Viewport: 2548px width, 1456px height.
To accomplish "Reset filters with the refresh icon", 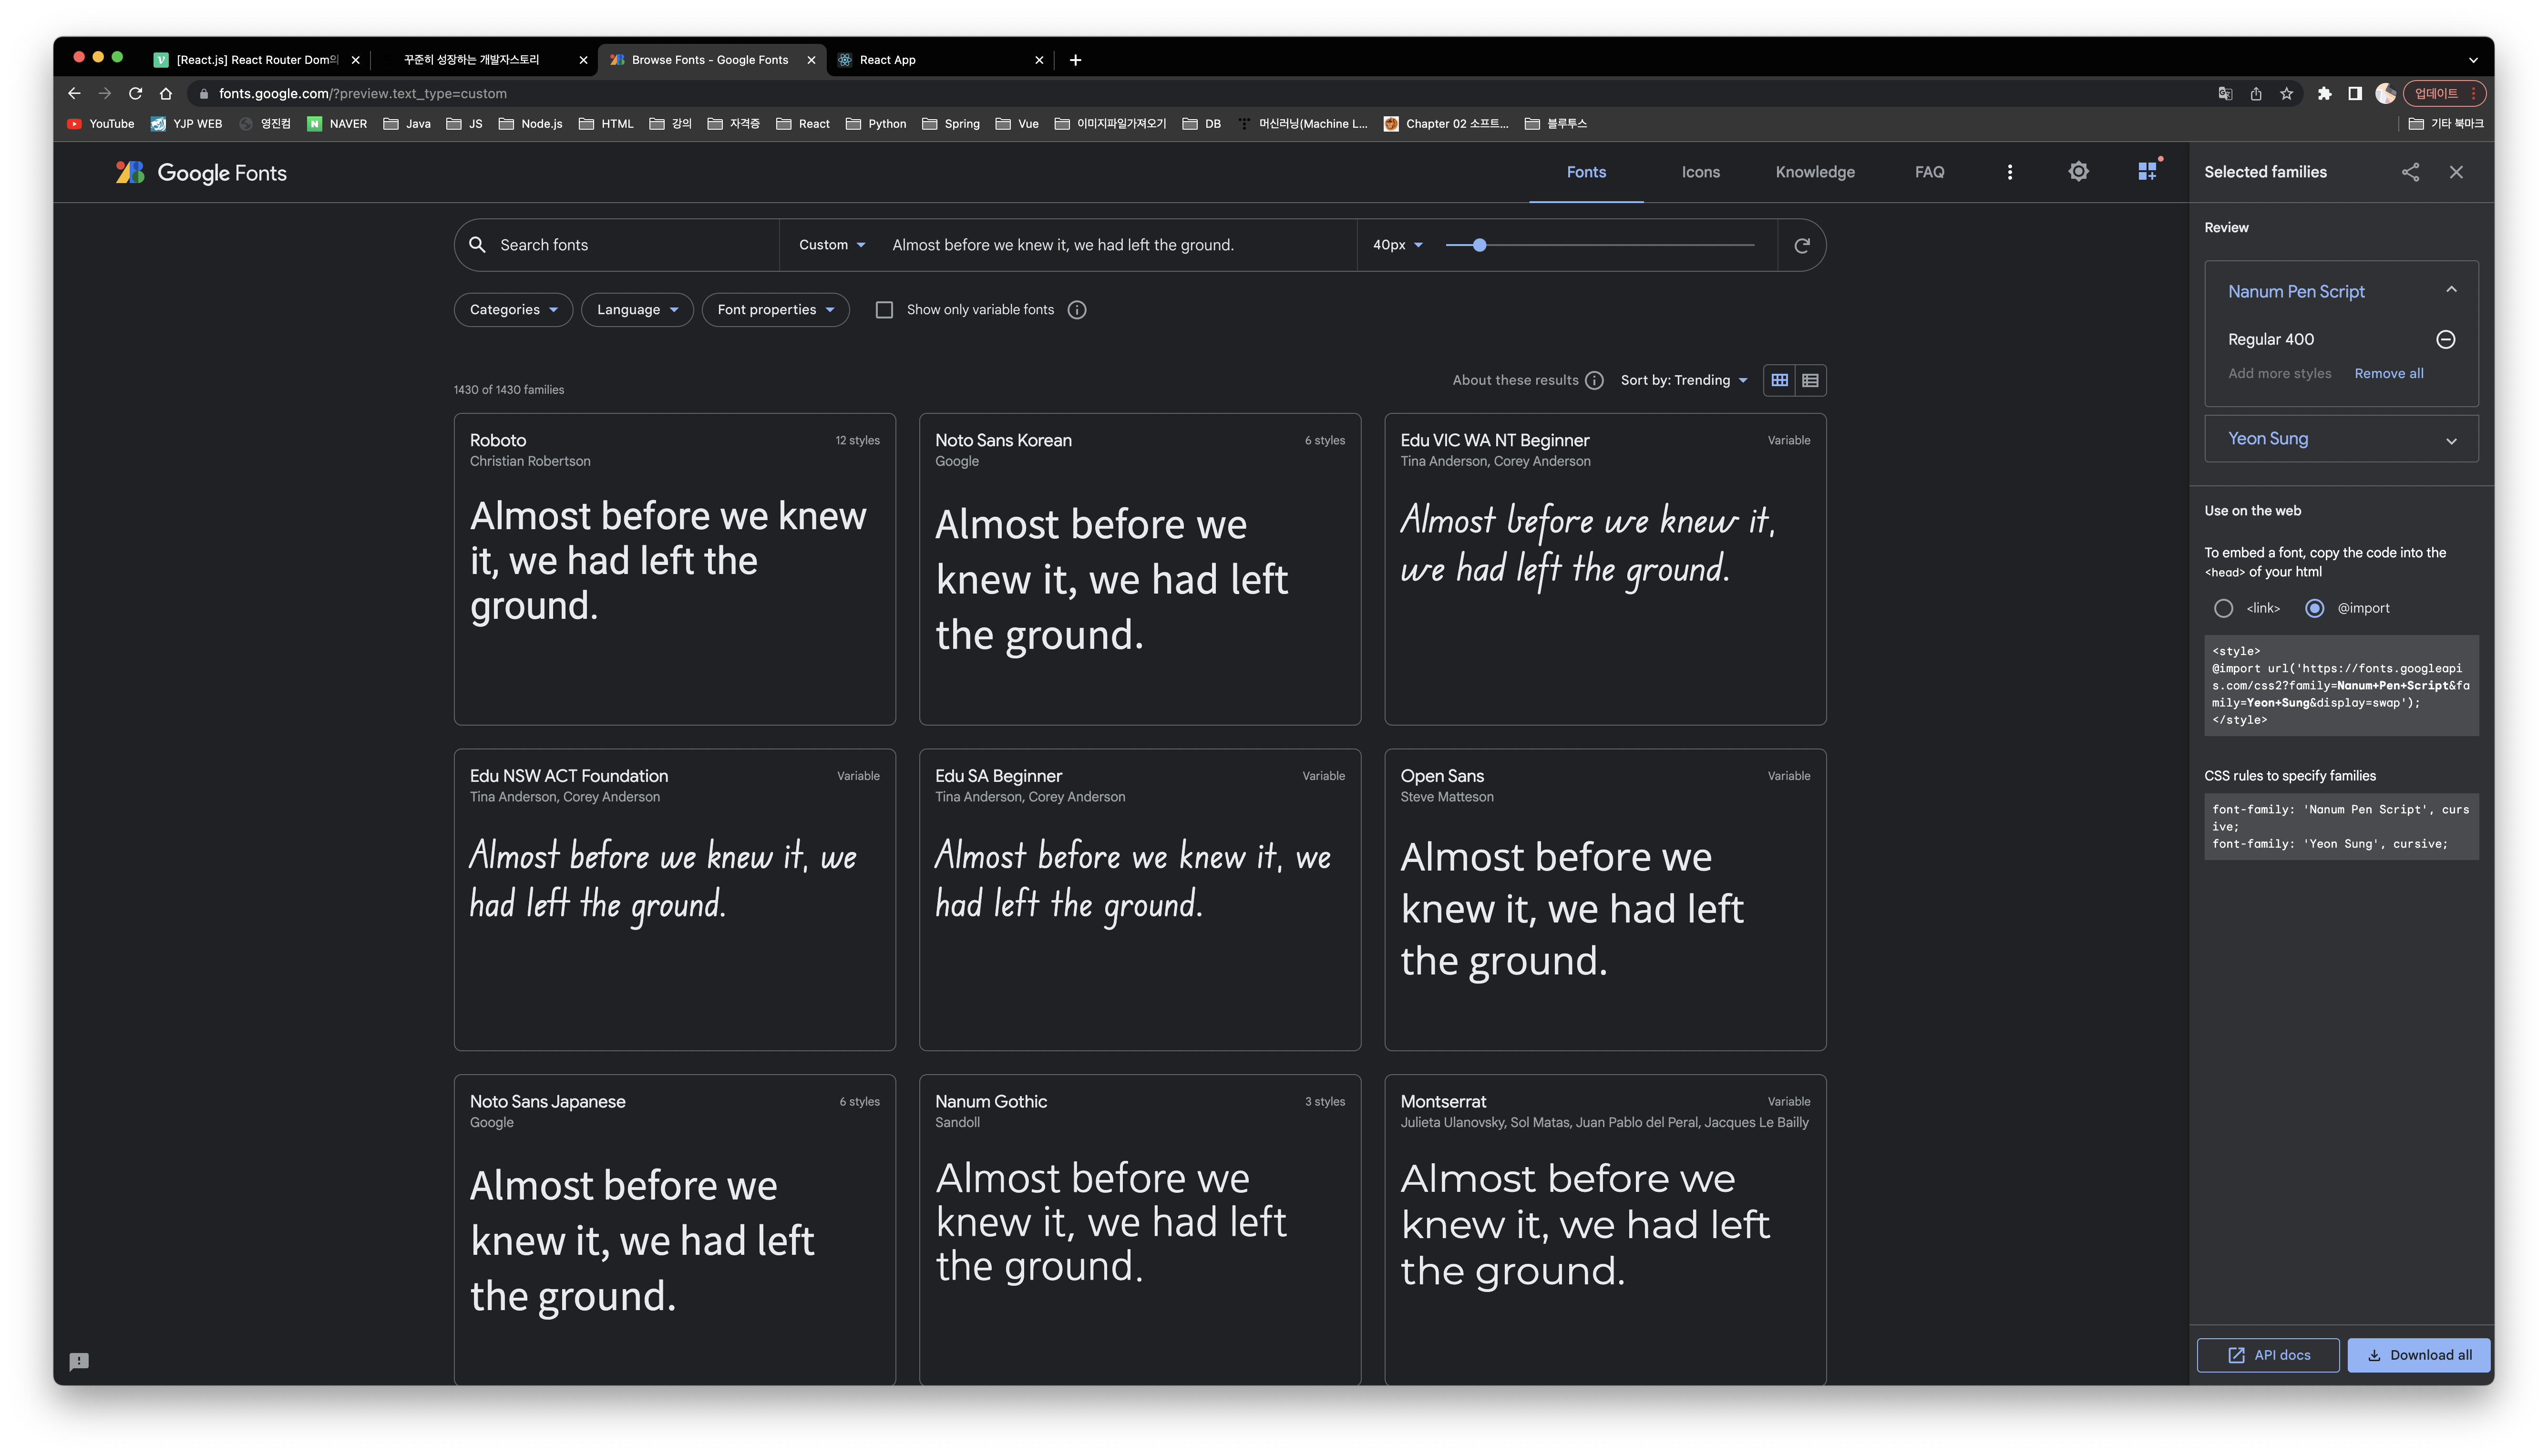I will click(1801, 245).
